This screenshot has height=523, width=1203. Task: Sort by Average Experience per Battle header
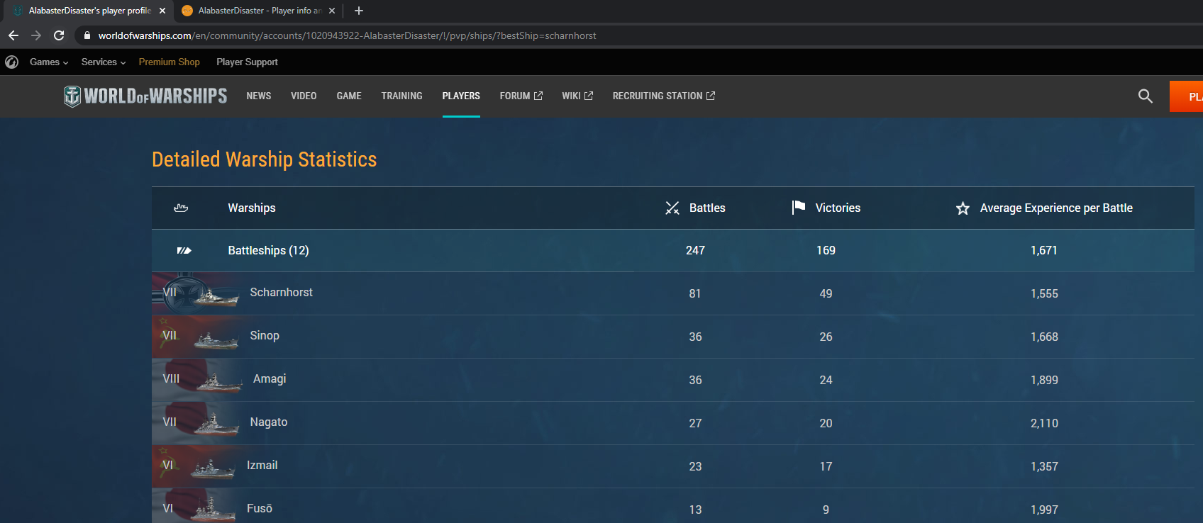1056,208
